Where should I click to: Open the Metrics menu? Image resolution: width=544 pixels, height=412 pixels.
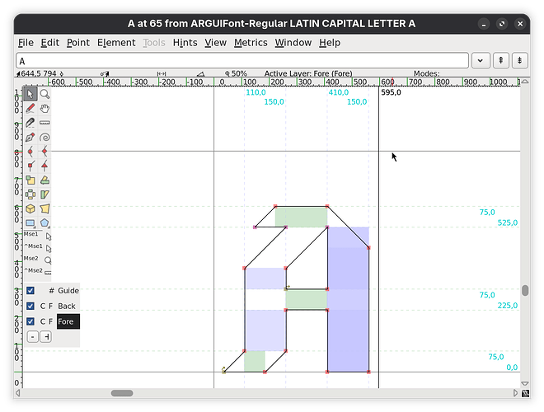(x=251, y=43)
